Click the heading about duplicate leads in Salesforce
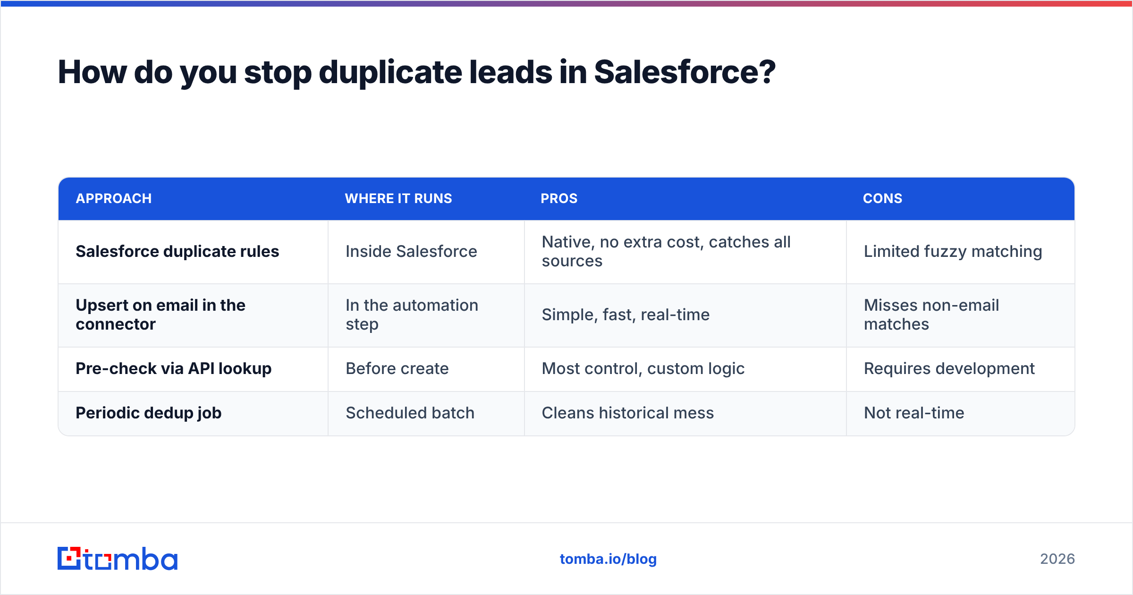This screenshot has height=595, width=1133. (x=416, y=72)
